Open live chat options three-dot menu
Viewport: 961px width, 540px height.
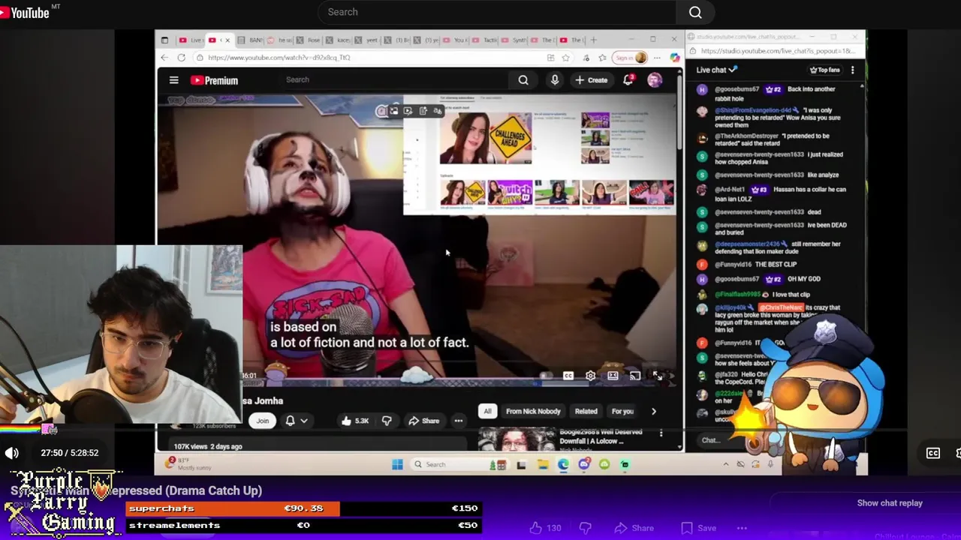coord(852,70)
